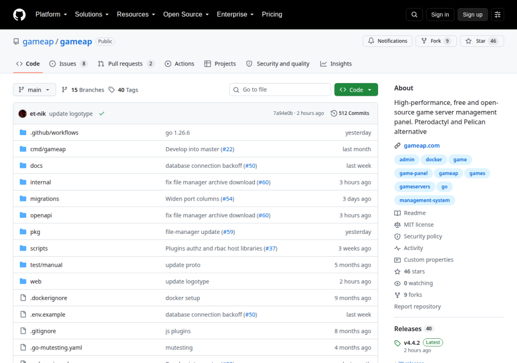Expand the Platform menu
This screenshot has width=517, height=363.
tap(51, 15)
